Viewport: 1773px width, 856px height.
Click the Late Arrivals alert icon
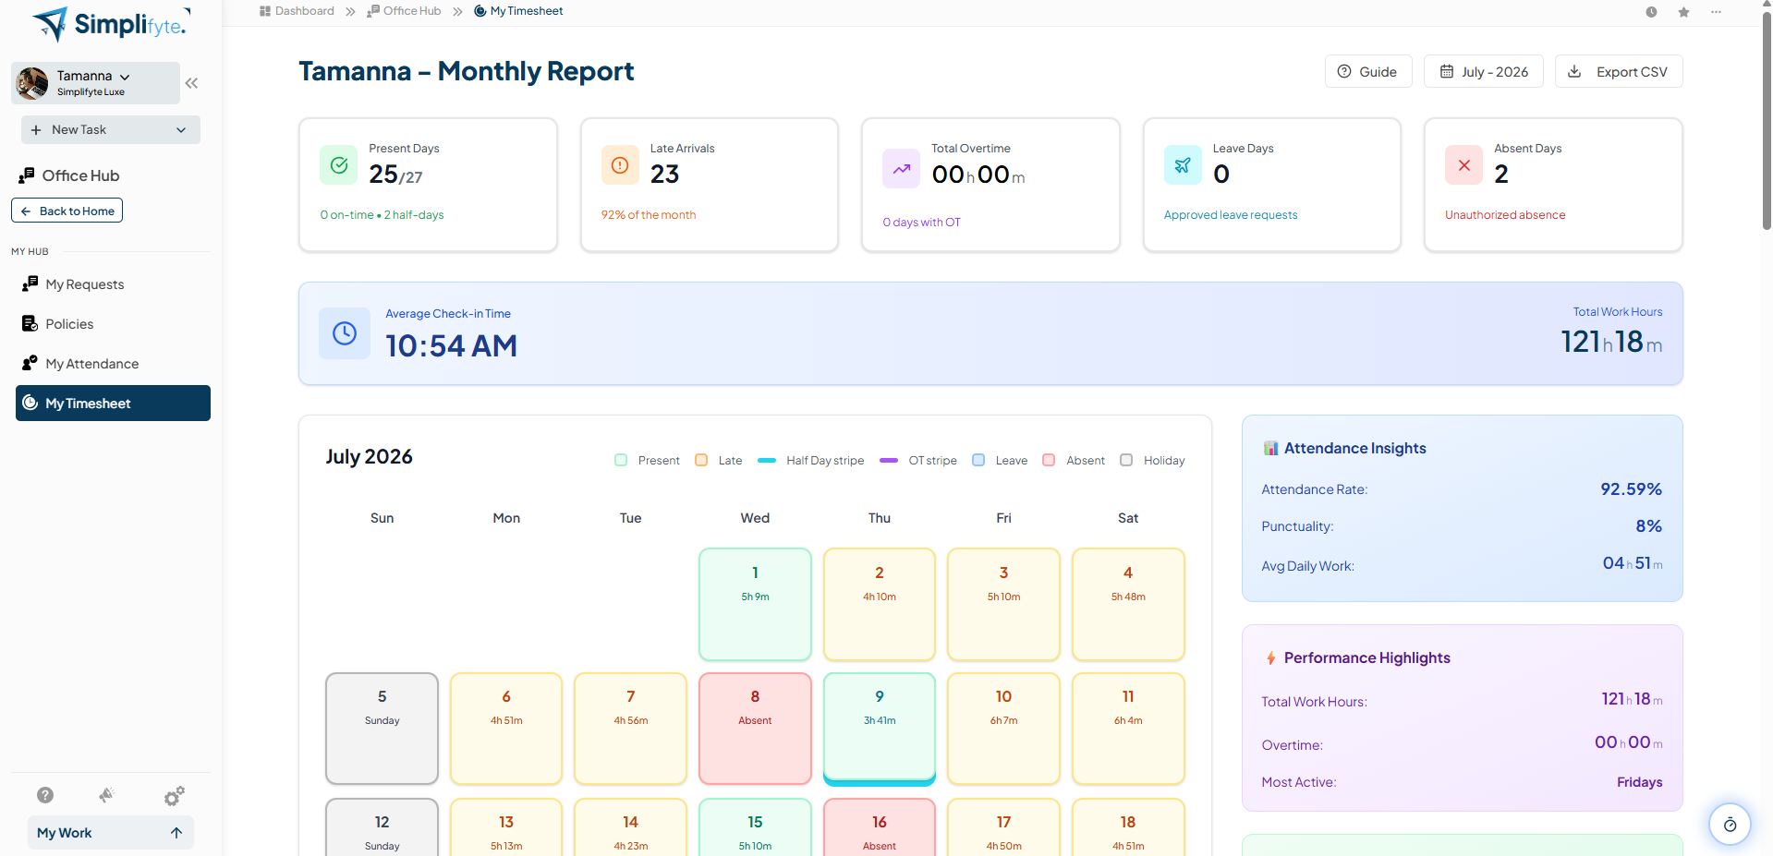click(x=620, y=165)
